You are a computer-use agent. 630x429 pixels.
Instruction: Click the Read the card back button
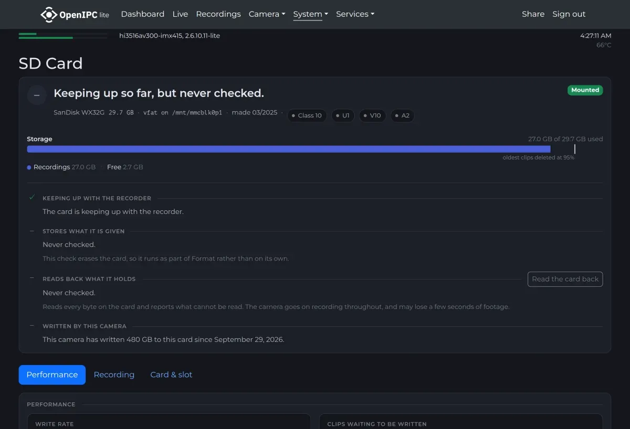click(x=565, y=279)
